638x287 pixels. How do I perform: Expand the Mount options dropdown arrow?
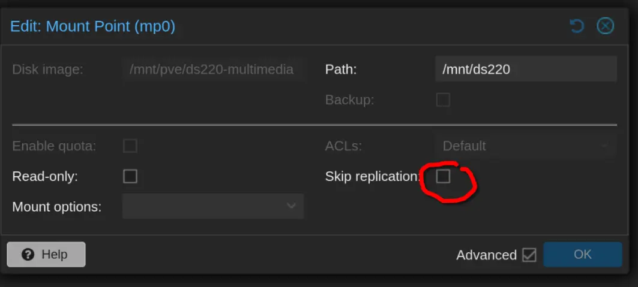coord(291,206)
